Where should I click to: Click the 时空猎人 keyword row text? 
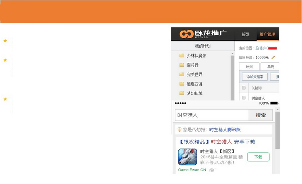[258, 98]
